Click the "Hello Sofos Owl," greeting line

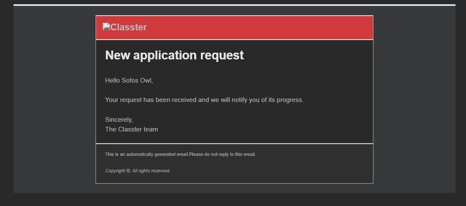click(x=129, y=80)
